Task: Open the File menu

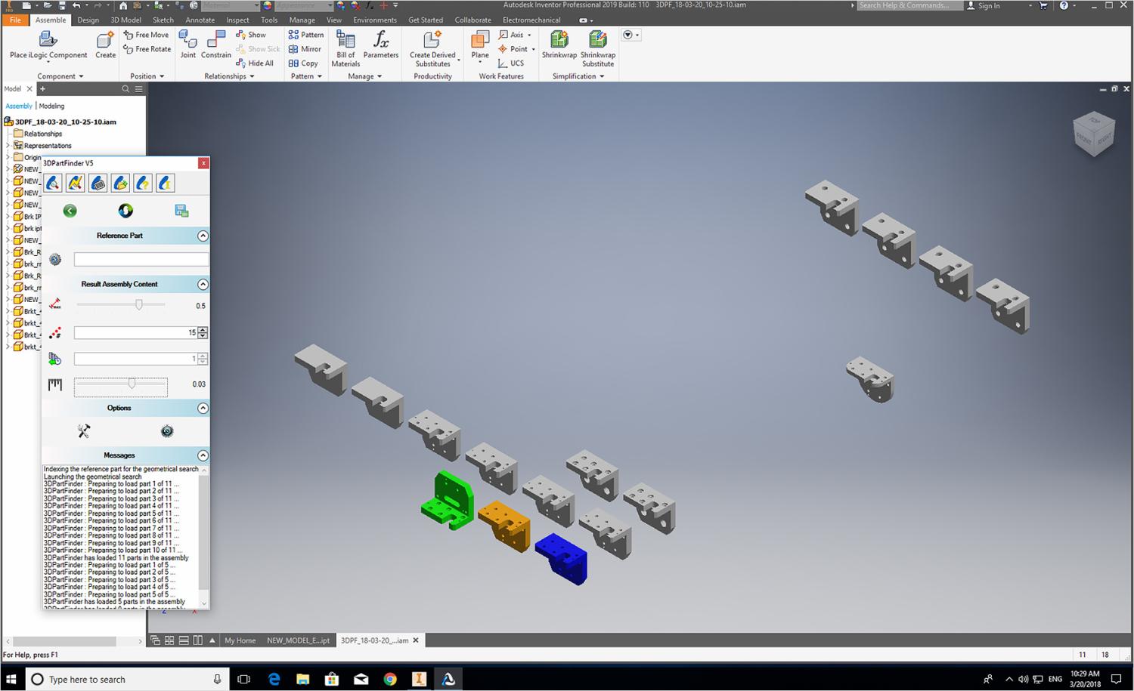Action: click(15, 20)
